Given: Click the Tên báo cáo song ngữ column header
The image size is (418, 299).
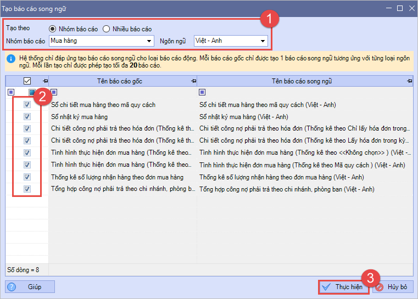Looking at the screenshot, I should 303,81.
